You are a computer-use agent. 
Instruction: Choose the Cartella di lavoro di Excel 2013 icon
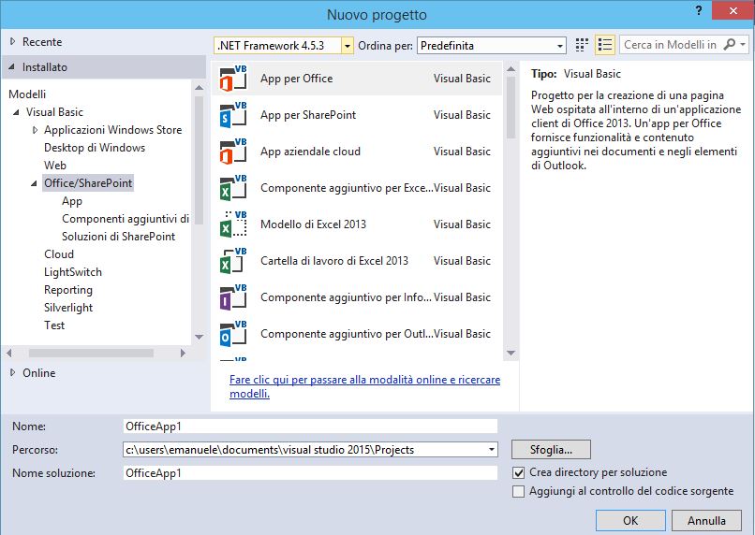[233, 261]
